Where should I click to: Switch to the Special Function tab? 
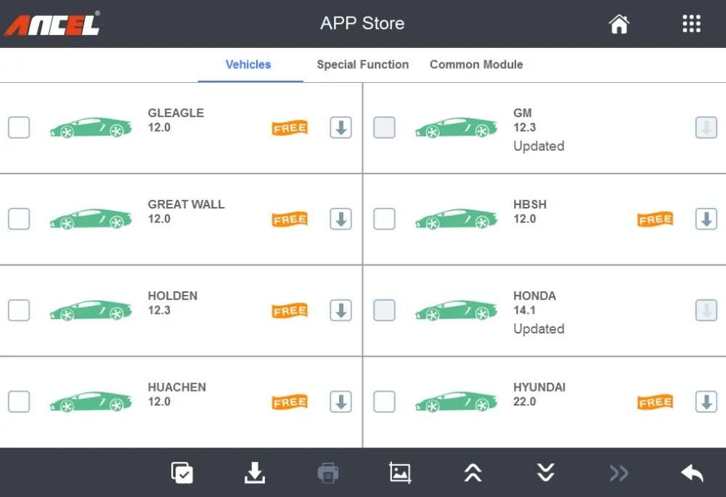(x=362, y=65)
